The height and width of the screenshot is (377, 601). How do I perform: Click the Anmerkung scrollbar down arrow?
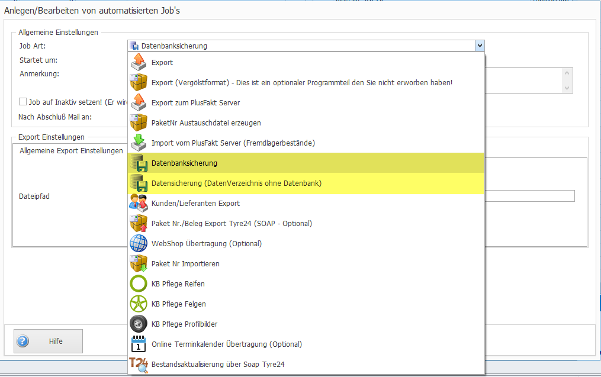coord(567,88)
